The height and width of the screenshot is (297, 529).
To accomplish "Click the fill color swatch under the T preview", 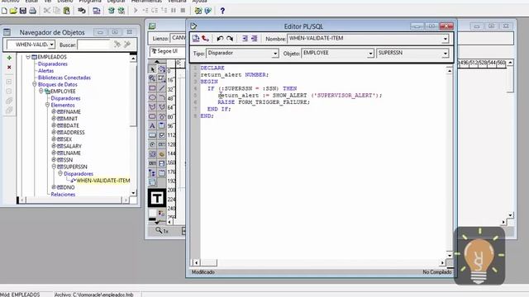I will click(152, 213).
